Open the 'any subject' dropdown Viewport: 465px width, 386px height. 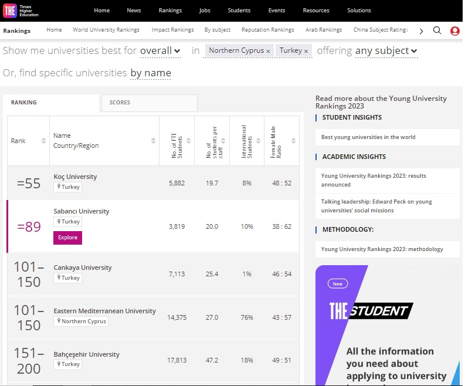point(386,51)
